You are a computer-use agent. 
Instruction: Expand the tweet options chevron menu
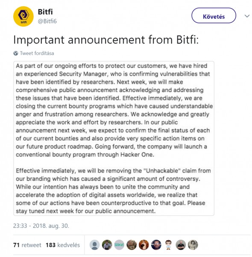[x=247, y=16]
